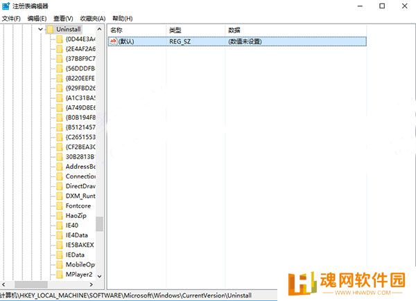Viewport: 416px width, 301px height.
Task: Select the AddressBook key text
Action: [x=80, y=167]
